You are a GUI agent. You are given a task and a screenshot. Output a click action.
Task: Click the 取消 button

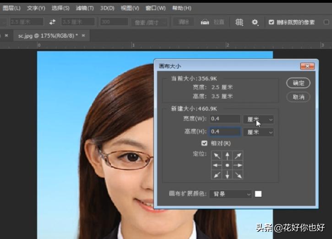[299, 97]
